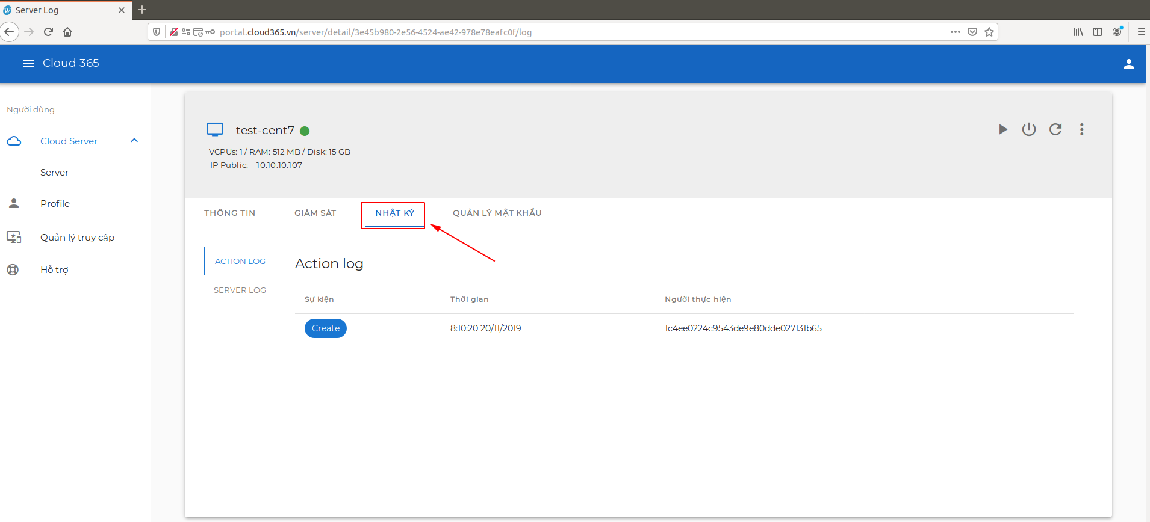
Task: Reload the browser page
Action: (x=49, y=32)
